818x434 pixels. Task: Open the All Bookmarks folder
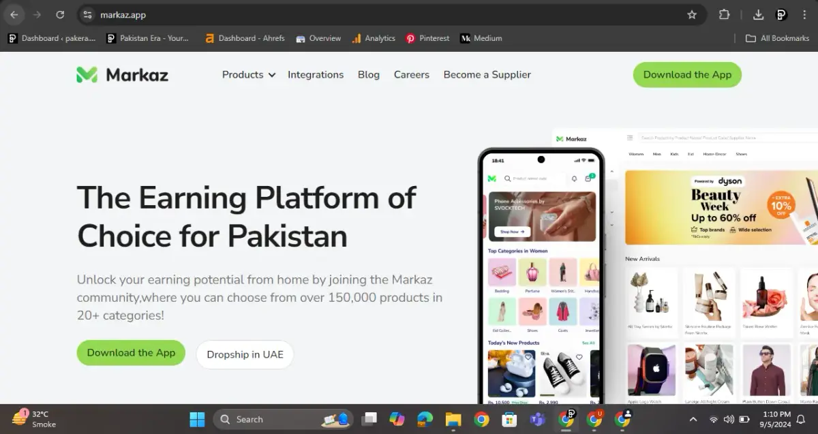click(778, 38)
